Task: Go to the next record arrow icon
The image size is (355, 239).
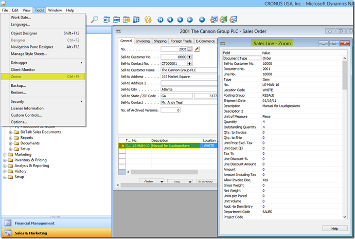Action: point(180,20)
